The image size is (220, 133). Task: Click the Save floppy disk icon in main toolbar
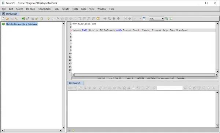pos(12,19)
